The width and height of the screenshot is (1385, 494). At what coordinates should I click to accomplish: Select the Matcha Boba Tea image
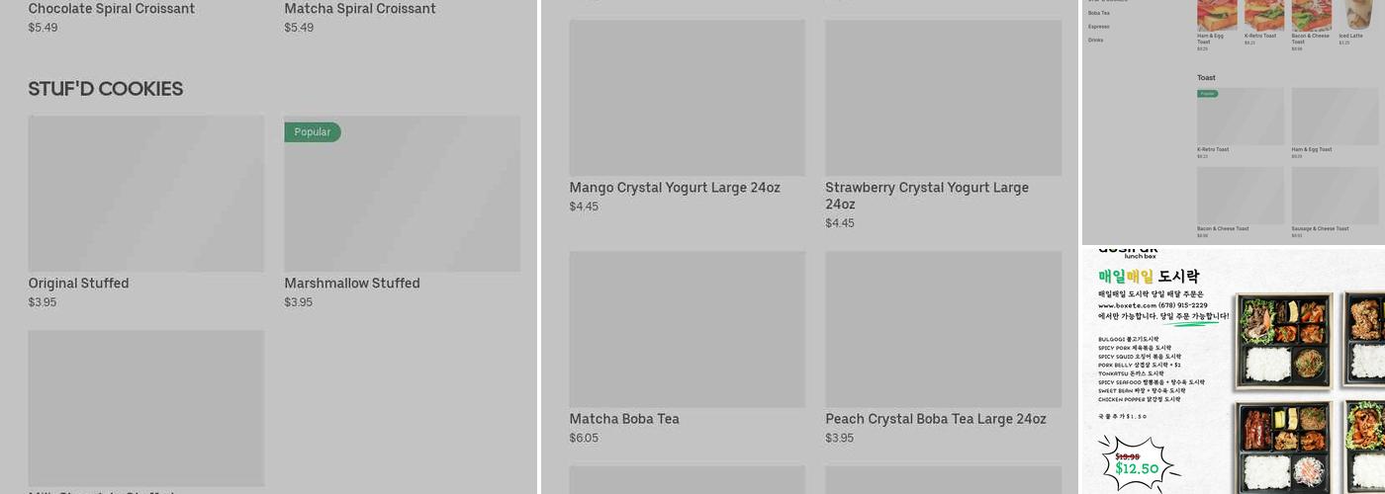(687, 329)
